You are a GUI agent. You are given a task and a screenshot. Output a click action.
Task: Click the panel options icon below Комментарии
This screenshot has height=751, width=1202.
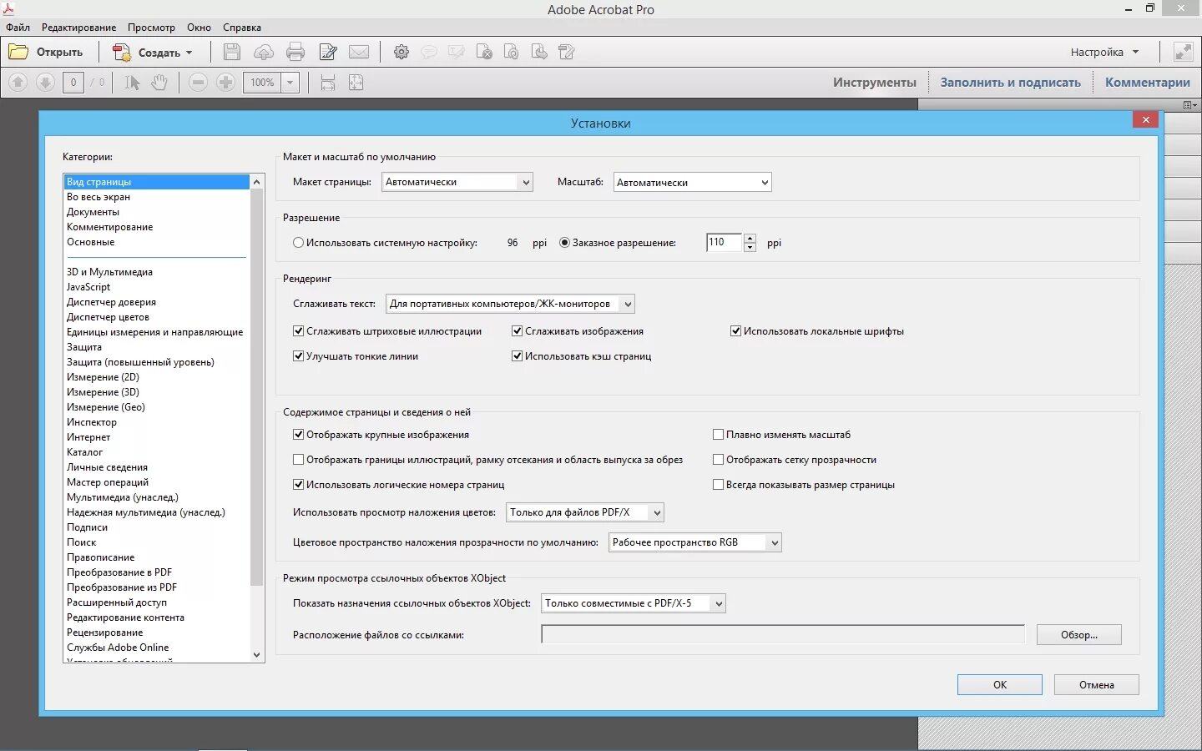(x=1189, y=104)
